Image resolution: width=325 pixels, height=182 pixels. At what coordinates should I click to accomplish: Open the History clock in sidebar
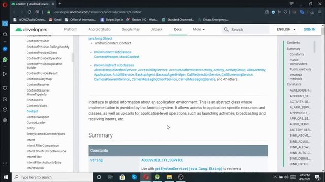click(5, 99)
